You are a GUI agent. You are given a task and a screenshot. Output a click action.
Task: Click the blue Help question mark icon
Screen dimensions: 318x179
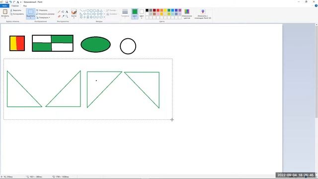click(316, 5)
